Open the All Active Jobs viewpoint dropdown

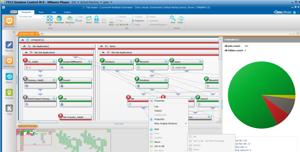click(32, 17)
